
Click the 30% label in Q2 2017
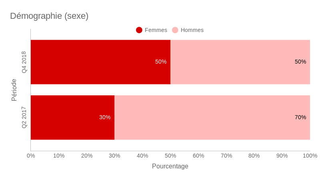click(105, 117)
